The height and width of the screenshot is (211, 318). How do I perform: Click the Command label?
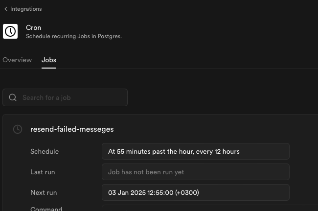46,209
